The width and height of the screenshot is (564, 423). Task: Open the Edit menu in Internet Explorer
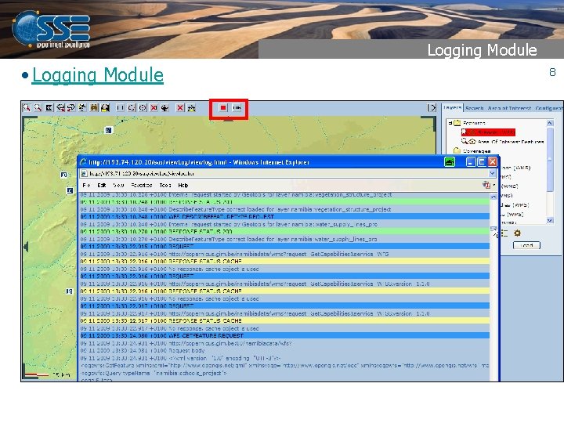[102, 185]
